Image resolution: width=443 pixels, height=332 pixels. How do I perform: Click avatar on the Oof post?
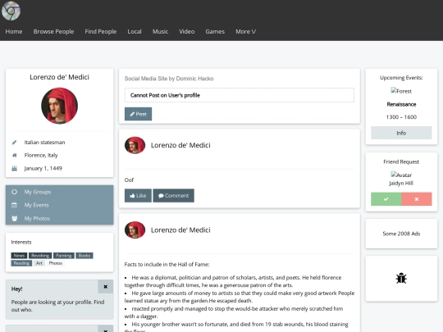coord(135,145)
